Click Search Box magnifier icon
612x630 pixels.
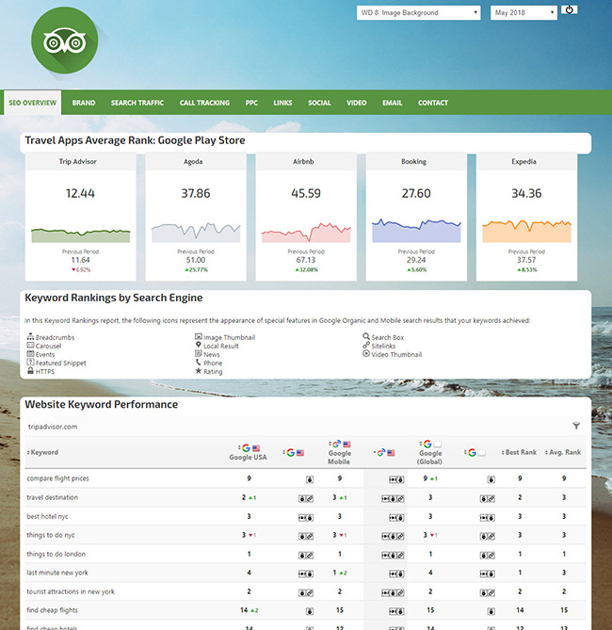click(x=366, y=337)
